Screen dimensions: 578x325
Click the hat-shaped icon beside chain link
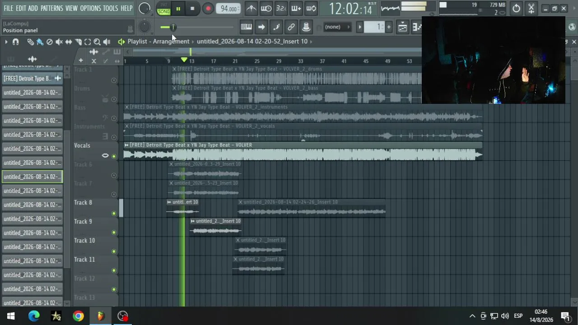click(x=306, y=27)
